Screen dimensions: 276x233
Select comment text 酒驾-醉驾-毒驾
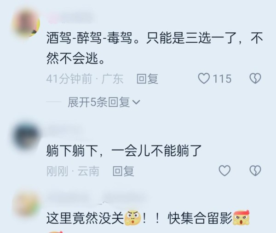click(x=89, y=38)
